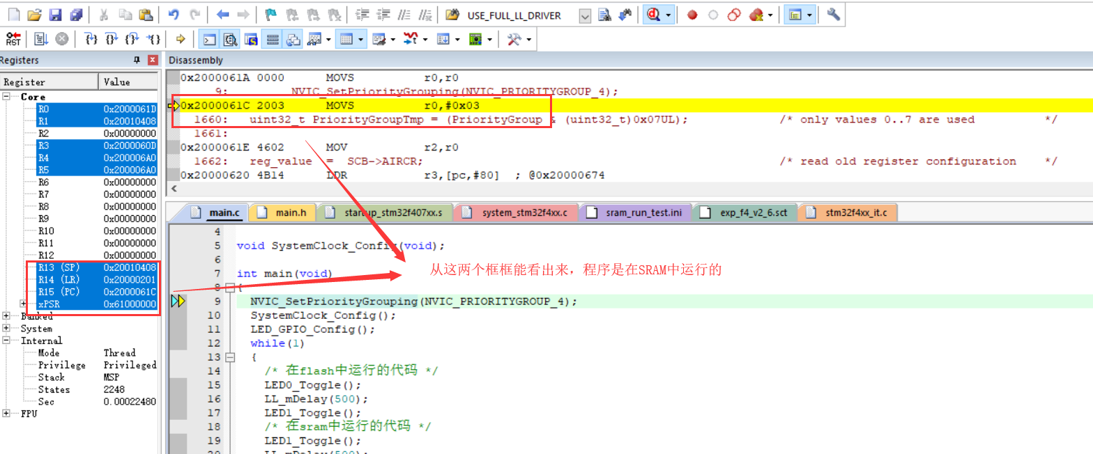Toggle Start/Stop Debug Session icon
The width and height of the screenshot is (1093, 454).
[653, 15]
